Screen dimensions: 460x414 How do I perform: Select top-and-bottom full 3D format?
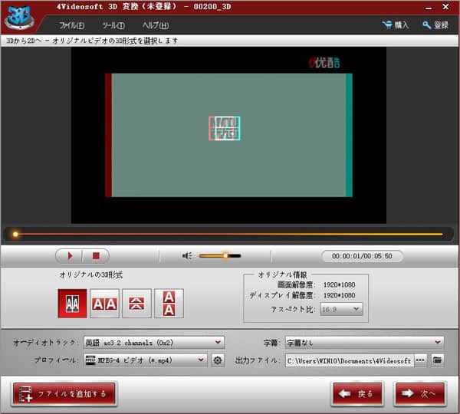click(169, 304)
